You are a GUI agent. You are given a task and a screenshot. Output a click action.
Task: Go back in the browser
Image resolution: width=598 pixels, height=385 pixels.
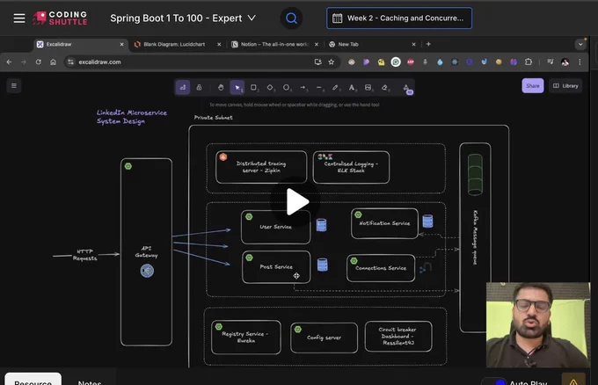[9, 62]
